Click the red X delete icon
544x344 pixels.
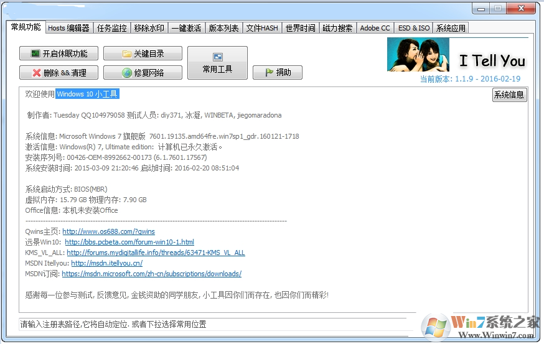[x=37, y=73]
